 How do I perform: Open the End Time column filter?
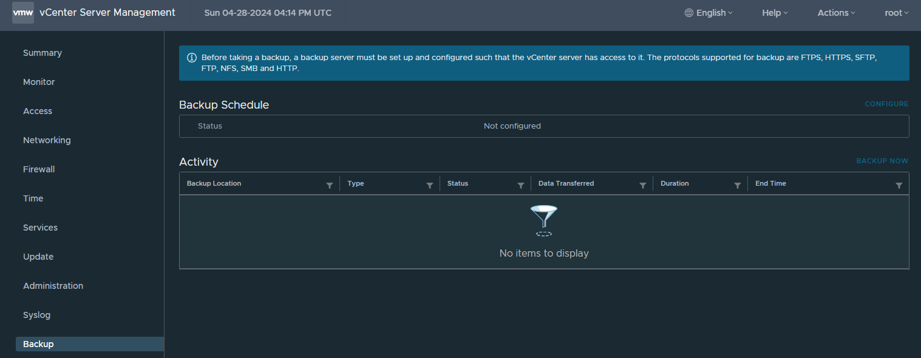[x=900, y=184]
